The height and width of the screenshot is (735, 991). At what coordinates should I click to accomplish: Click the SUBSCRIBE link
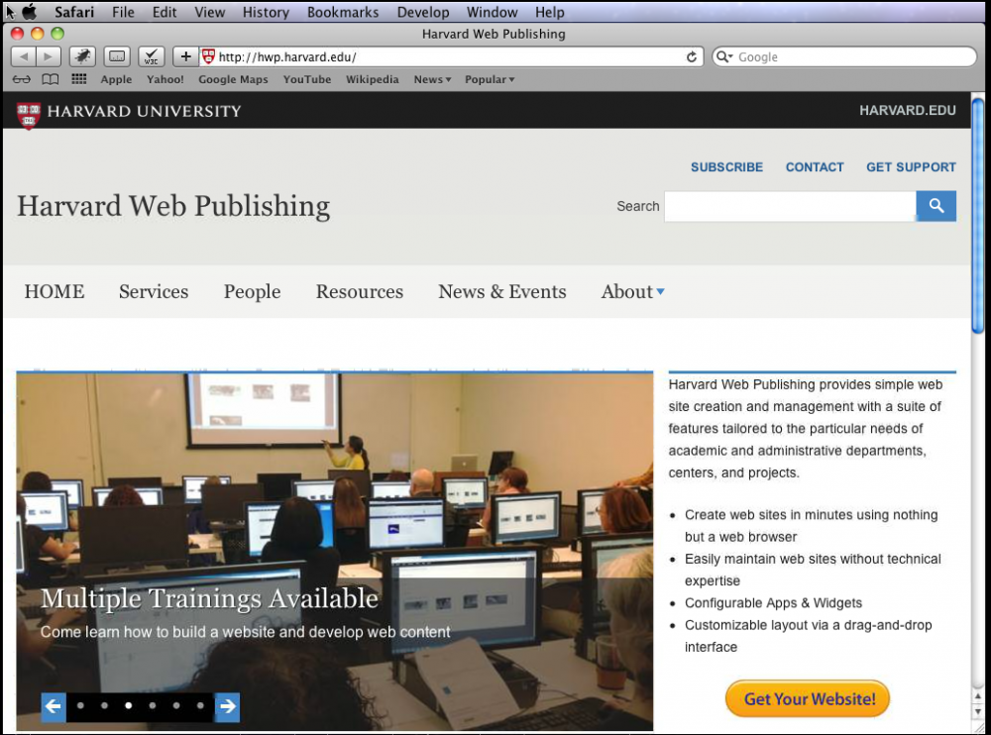click(x=726, y=166)
